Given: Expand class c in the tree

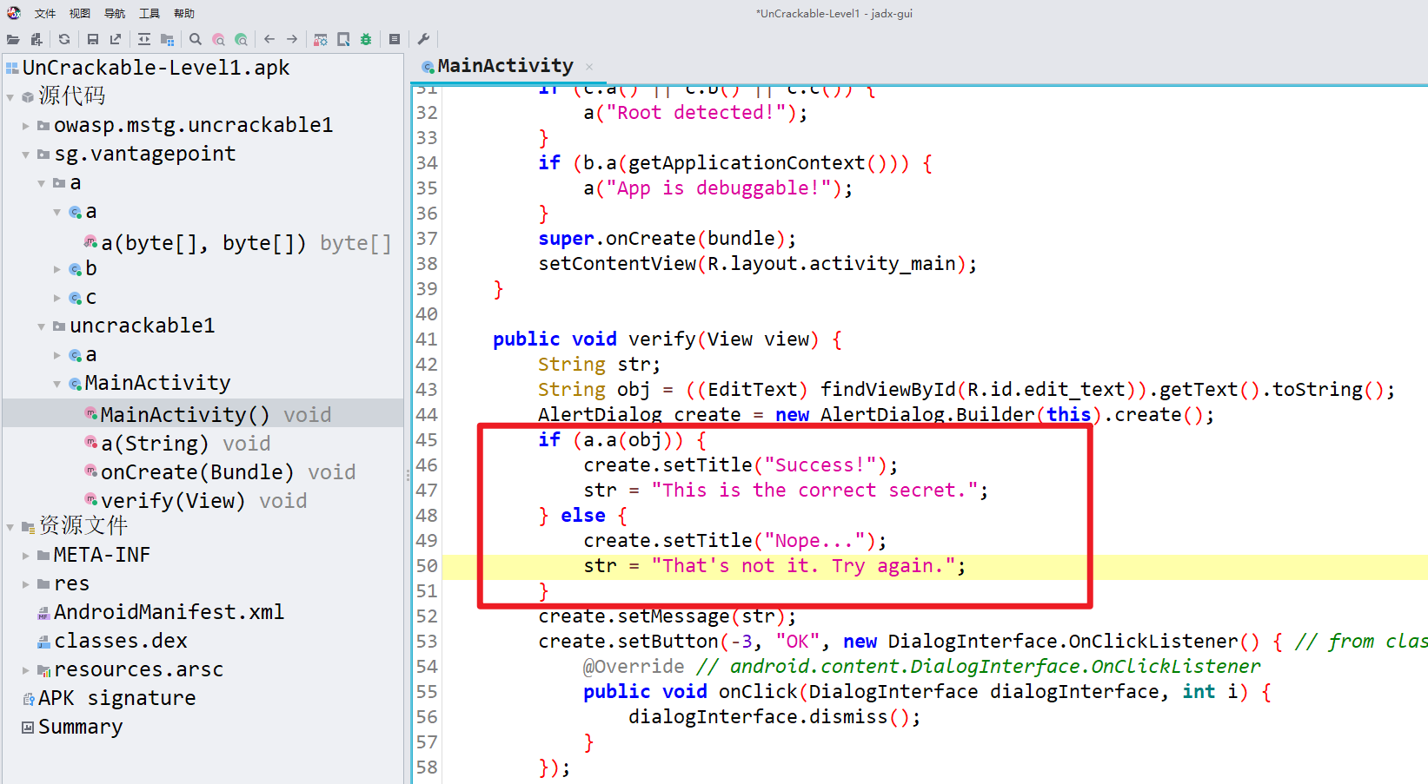Looking at the screenshot, I should (x=57, y=298).
